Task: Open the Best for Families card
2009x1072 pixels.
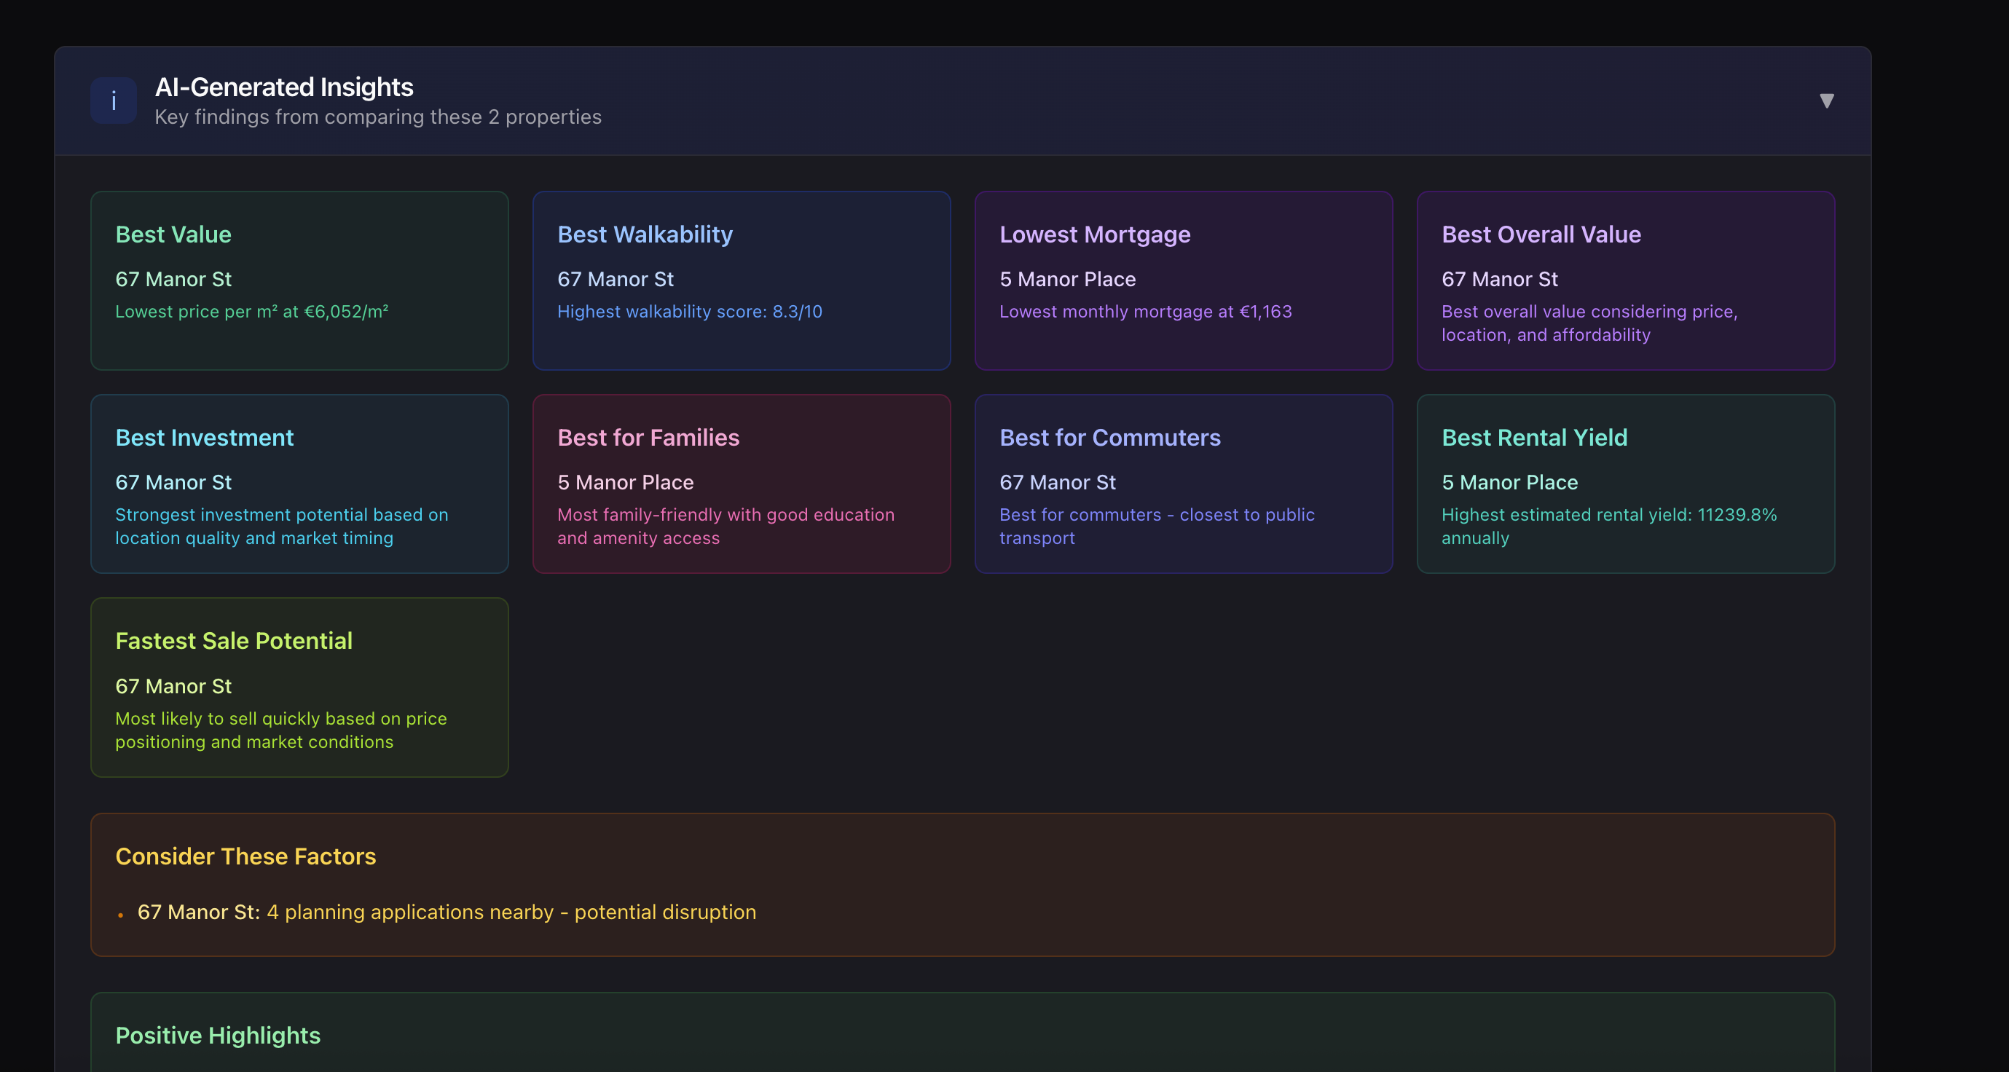Action: click(741, 484)
